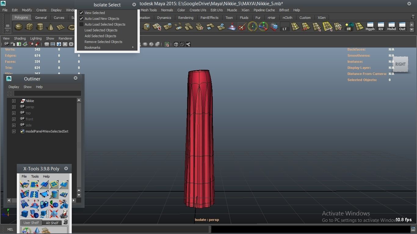Screen dimensions: 417x234
Task: Click the sculpt geometry cone shelf icon
Action: pyautogui.click(x=232, y=27)
